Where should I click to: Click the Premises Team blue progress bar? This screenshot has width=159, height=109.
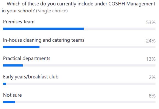point(44,29)
